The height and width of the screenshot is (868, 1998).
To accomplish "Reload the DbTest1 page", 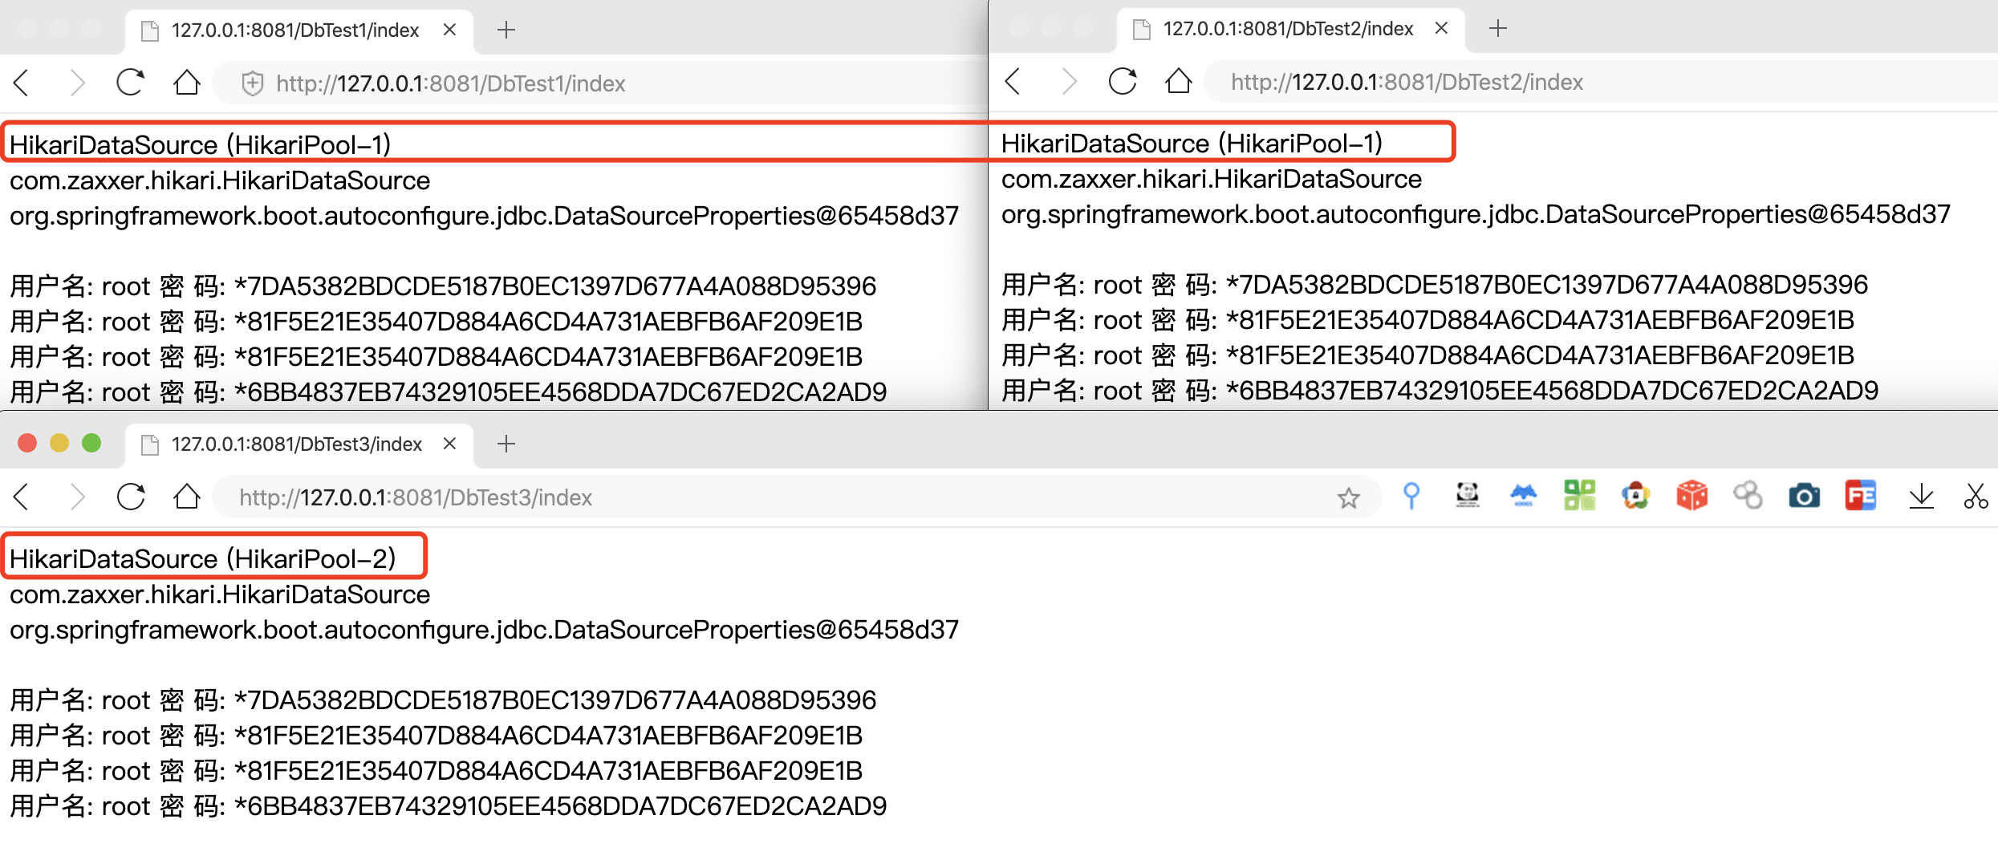I will point(130,83).
